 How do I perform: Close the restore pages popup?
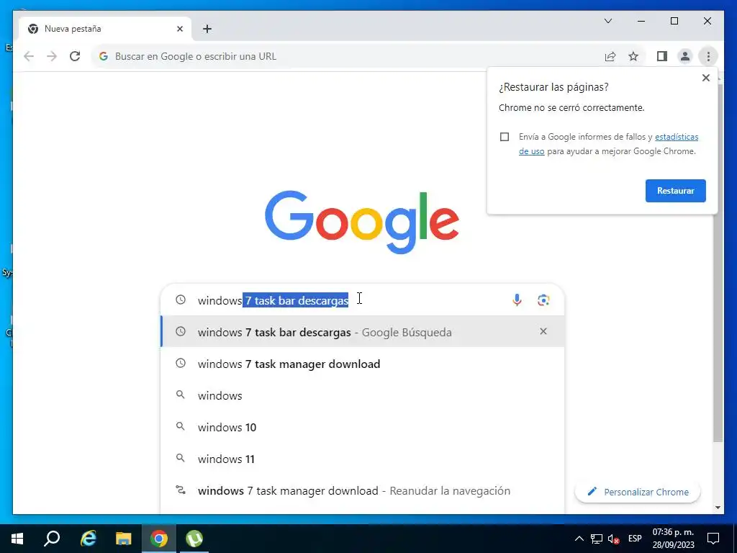click(x=706, y=78)
